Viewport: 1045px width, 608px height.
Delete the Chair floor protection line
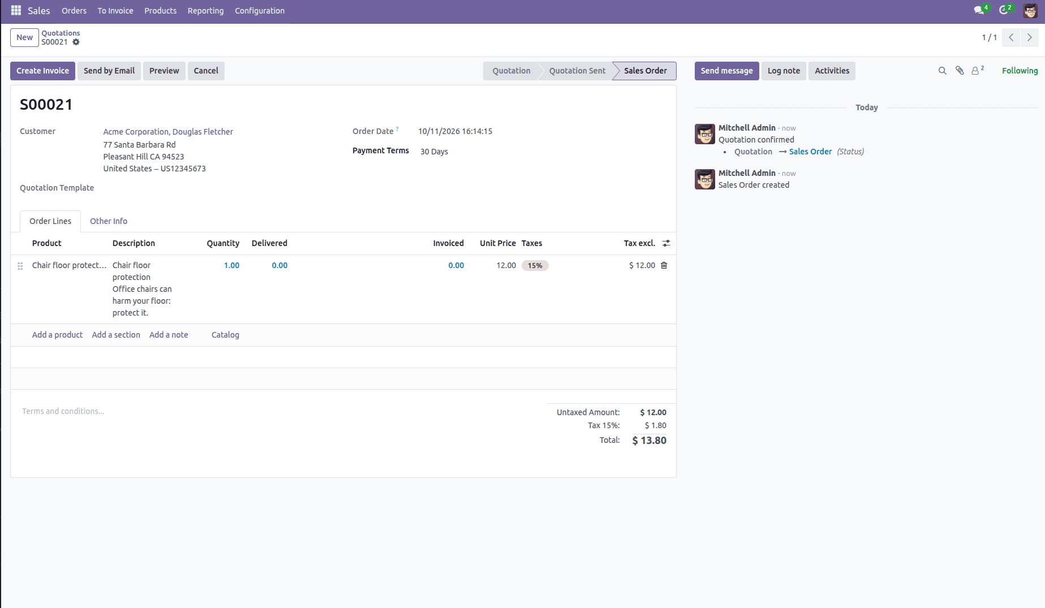(x=664, y=265)
